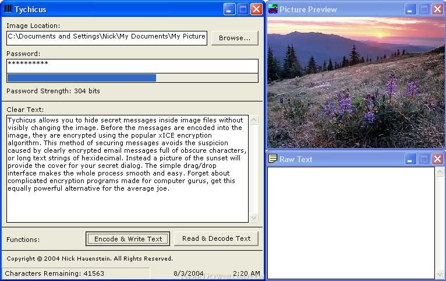Screen dimensions: 446x281
Task: Close the Raw Text window
Action: [x=437, y=159]
